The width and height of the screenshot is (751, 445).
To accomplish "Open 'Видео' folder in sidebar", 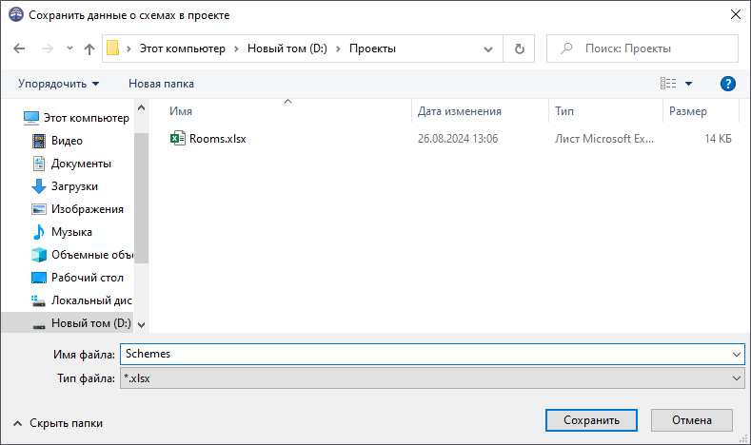I will point(57,141).
